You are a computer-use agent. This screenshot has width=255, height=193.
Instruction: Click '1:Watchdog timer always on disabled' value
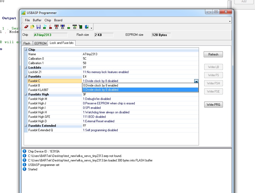tap(106, 112)
